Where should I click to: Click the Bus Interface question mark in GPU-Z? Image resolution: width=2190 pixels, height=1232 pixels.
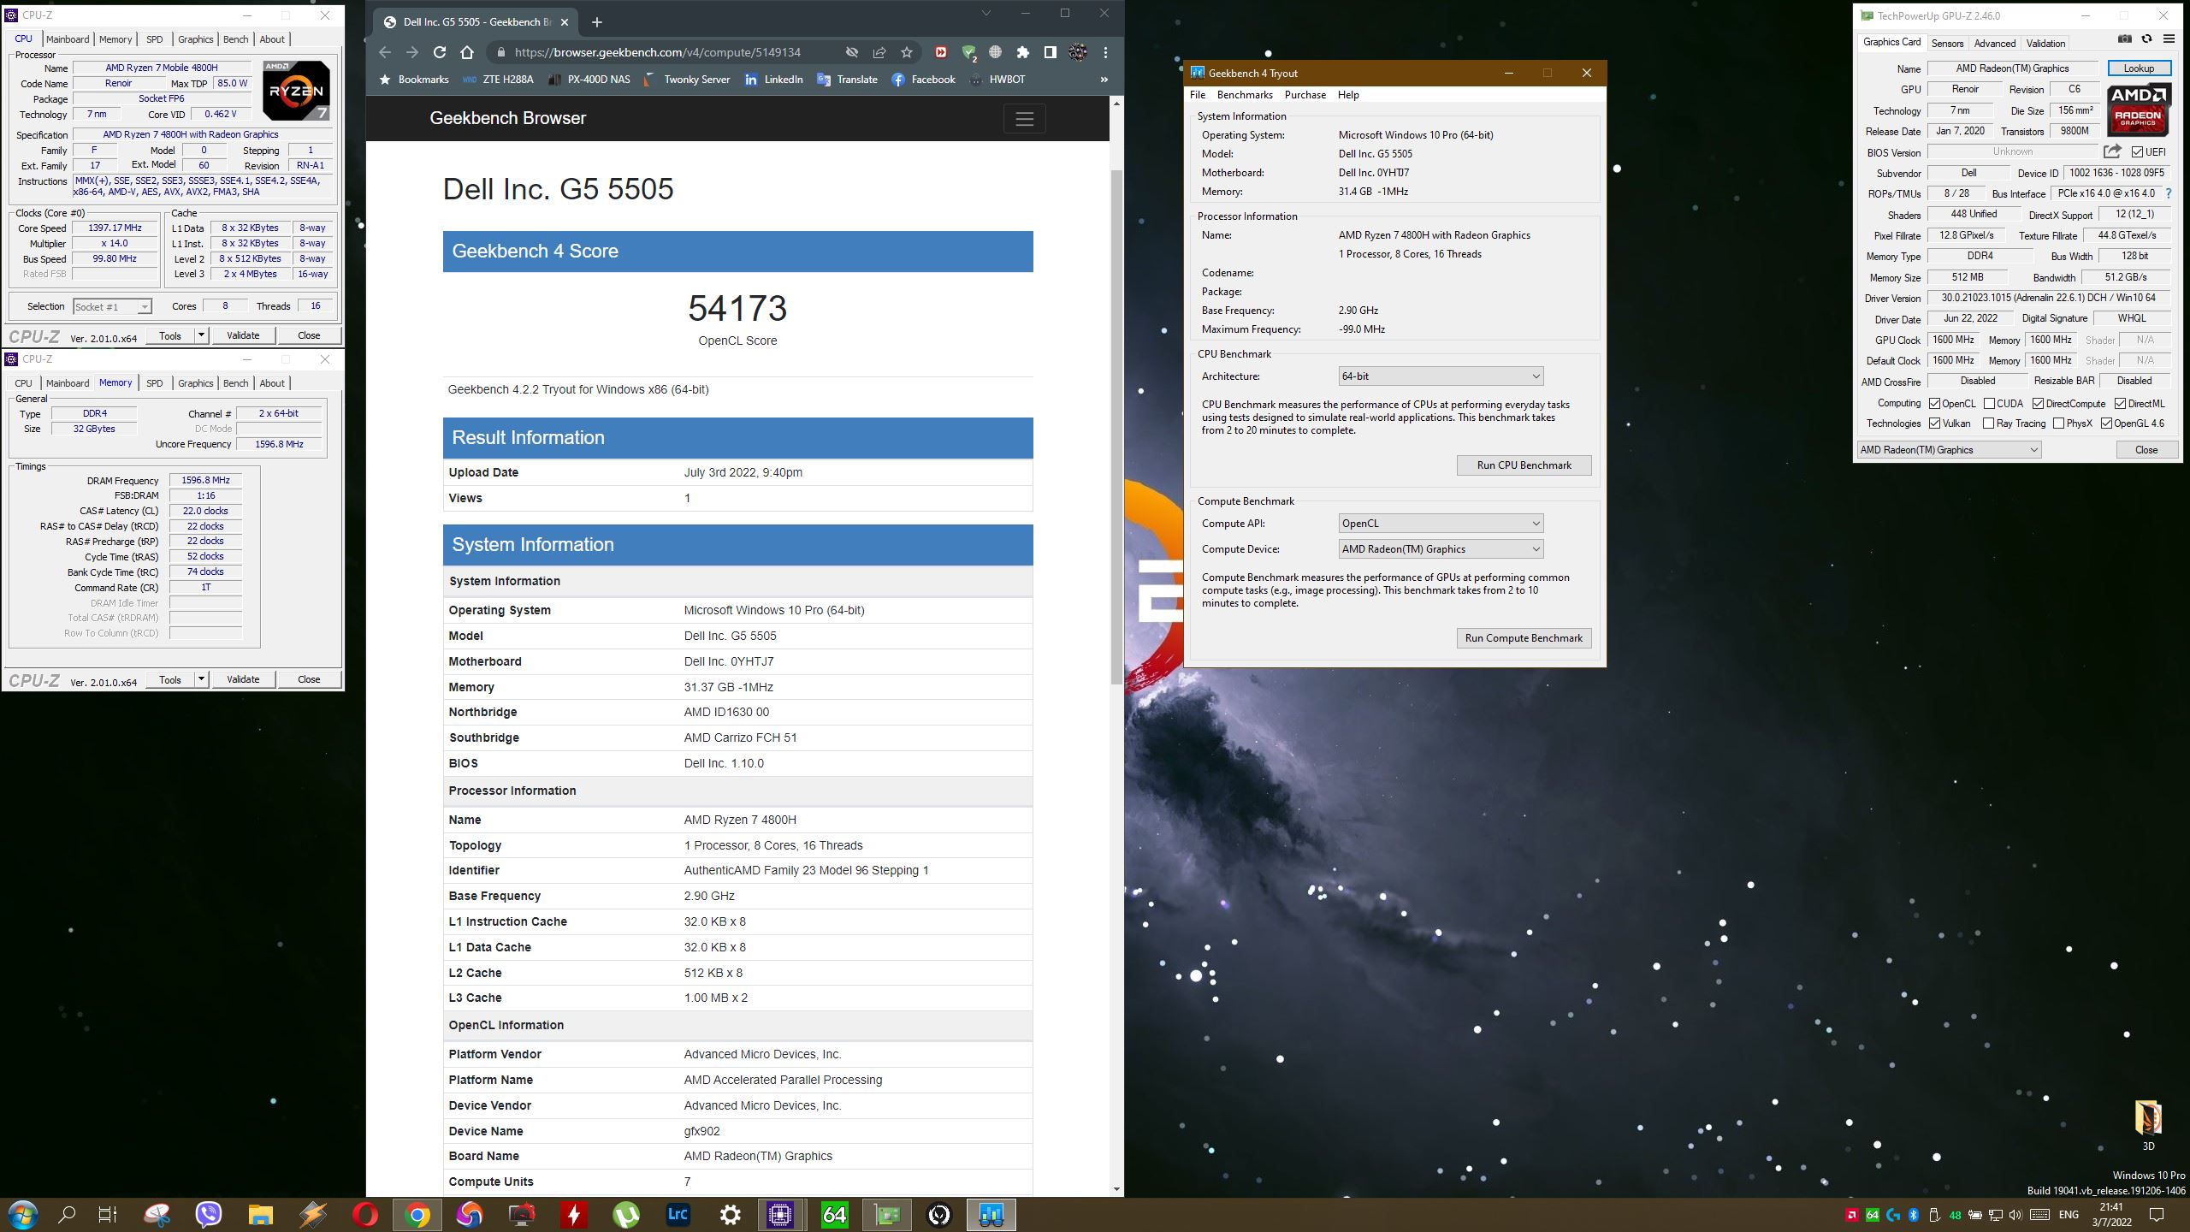point(2169,193)
